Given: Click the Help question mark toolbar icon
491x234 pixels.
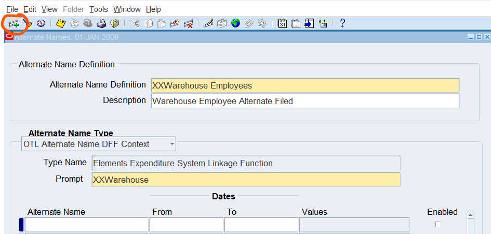Looking at the screenshot, I should point(342,23).
